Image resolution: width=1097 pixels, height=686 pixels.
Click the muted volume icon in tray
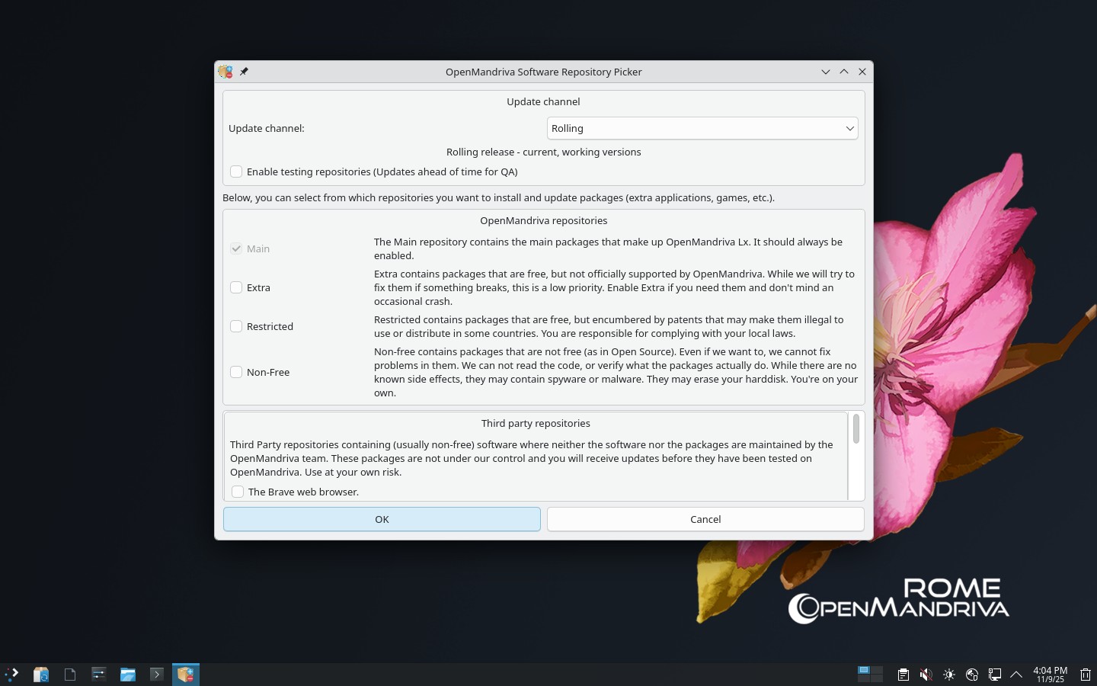(926, 674)
